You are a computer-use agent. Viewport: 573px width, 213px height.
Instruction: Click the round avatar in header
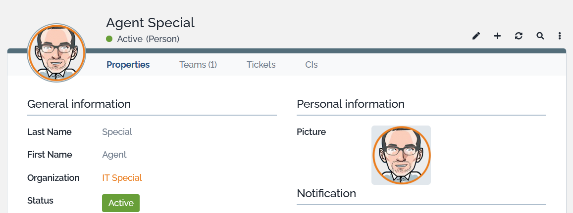click(x=56, y=52)
